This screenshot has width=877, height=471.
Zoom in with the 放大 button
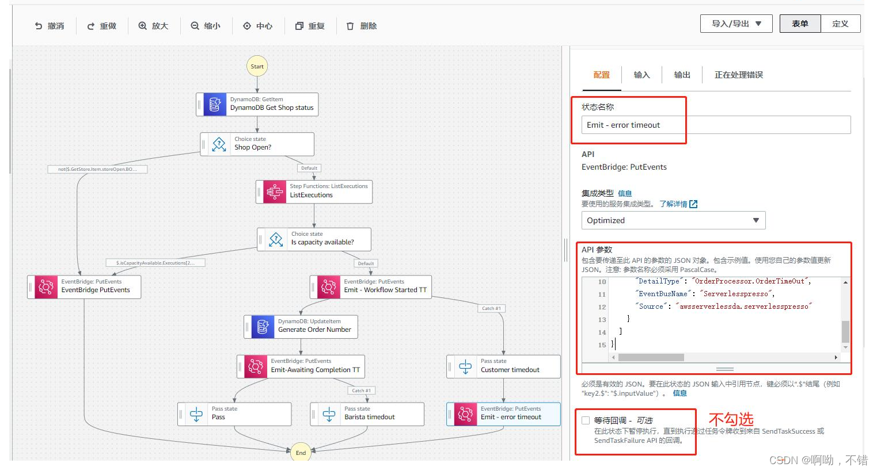click(153, 26)
